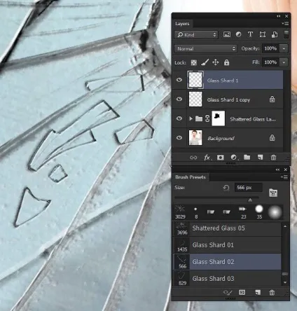Screen dimensions: 297x311
Task: Open the Normal blend mode dropdown
Action: pyautogui.click(x=205, y=48)
